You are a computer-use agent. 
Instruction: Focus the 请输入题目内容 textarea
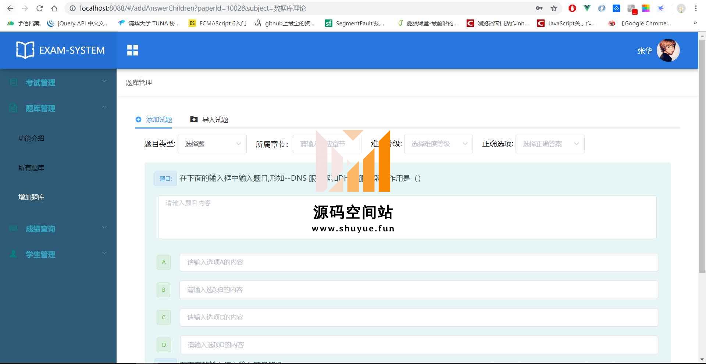(407, 217)
